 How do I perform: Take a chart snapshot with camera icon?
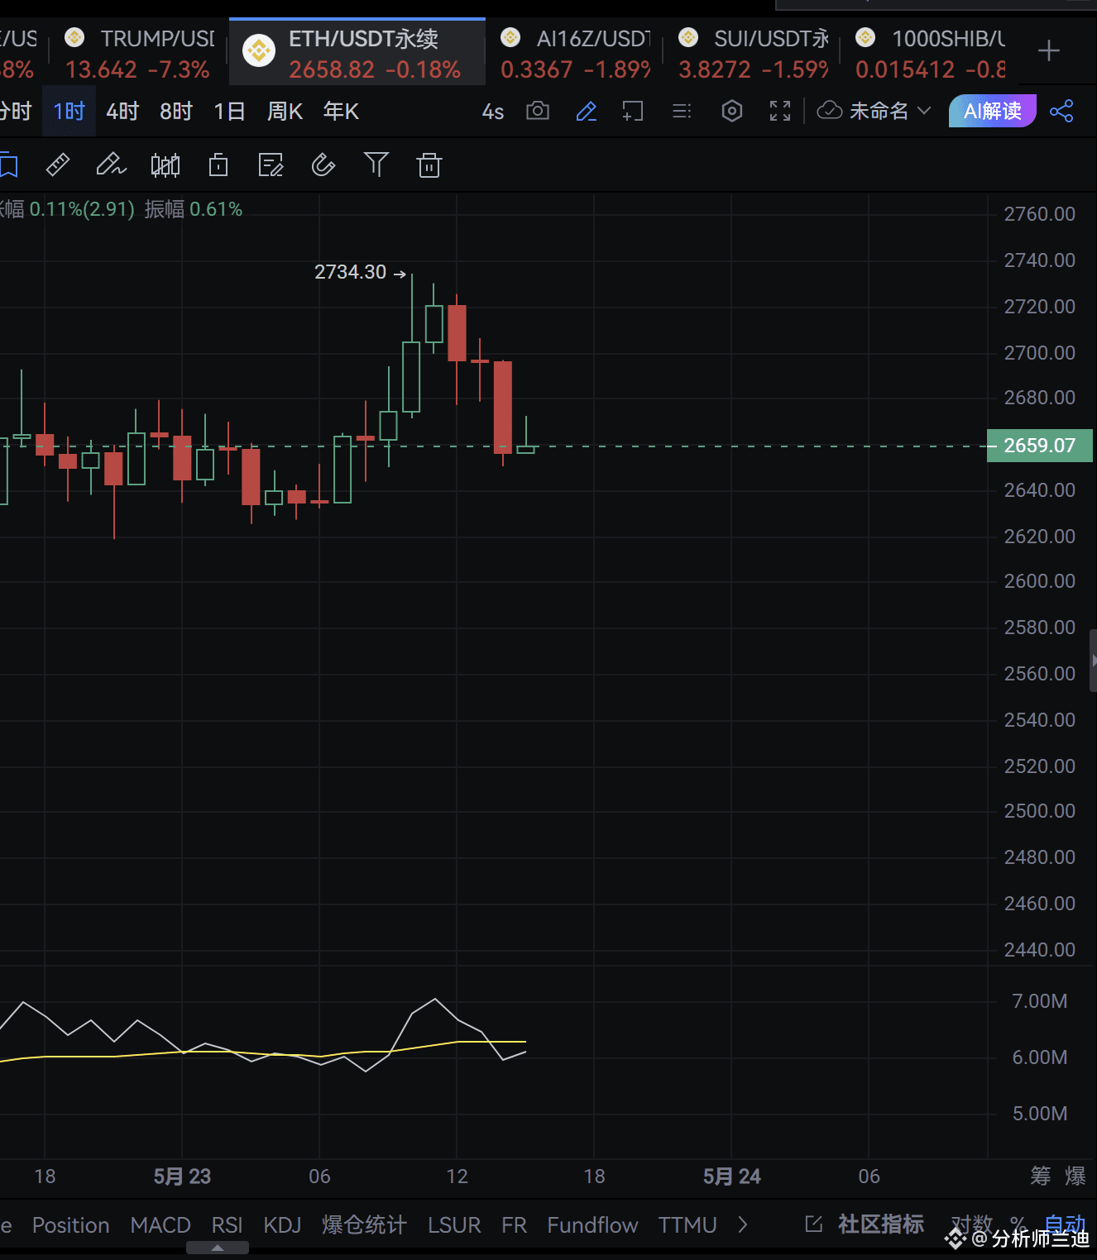(538, 111)
